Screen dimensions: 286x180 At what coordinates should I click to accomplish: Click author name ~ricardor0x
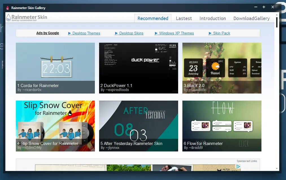pos(32,90)
